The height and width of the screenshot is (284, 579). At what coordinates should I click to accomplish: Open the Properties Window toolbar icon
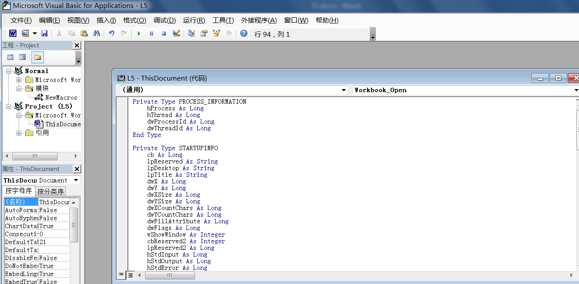coord(204,33)
